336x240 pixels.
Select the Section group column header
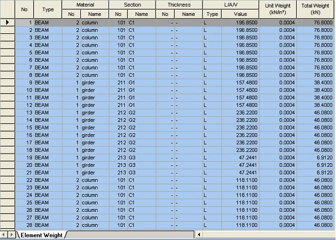[132, 5]
